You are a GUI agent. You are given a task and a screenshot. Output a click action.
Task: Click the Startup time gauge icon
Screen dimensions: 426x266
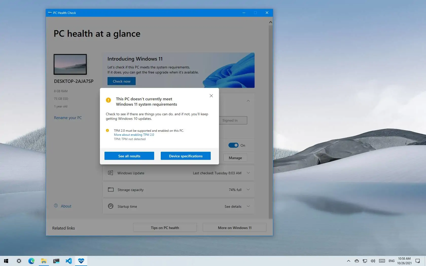pyautogui.click(x=111, y=206)
